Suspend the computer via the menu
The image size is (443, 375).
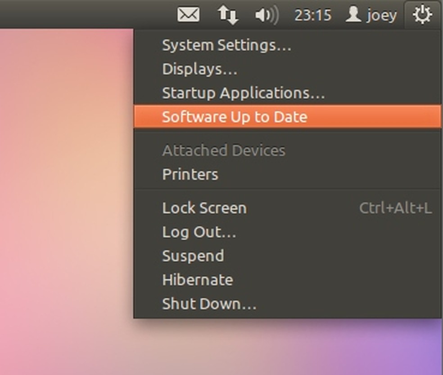point(193,256)
